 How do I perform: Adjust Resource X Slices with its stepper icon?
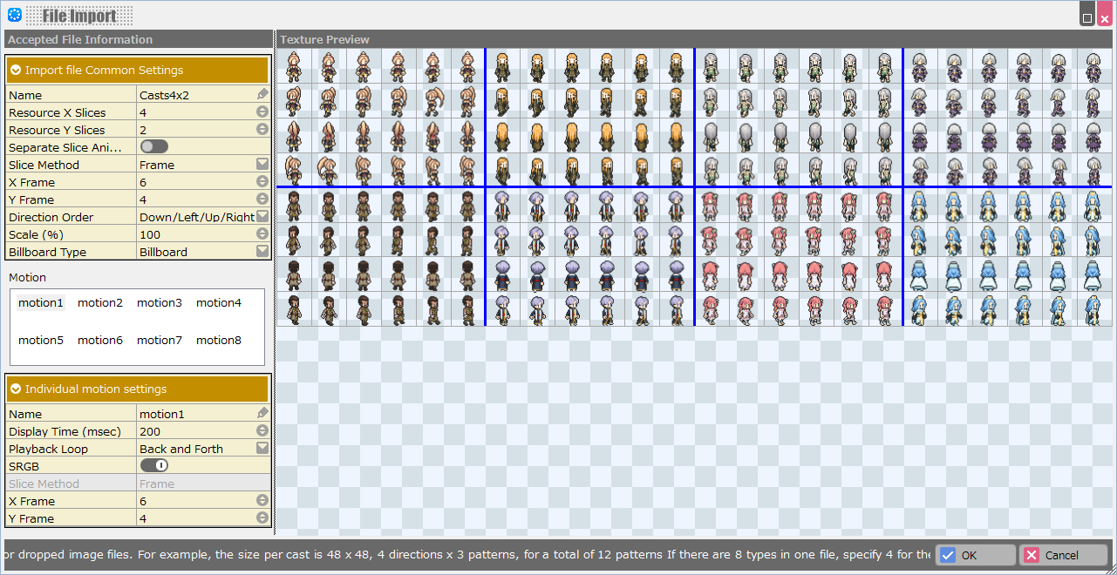click(x=262, y=112)
